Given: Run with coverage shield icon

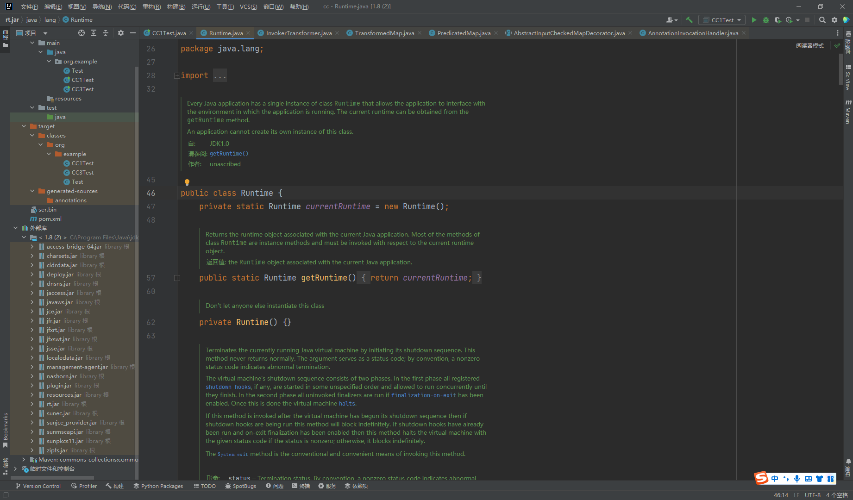Looking at the screenshot, I should coord(778,20).
